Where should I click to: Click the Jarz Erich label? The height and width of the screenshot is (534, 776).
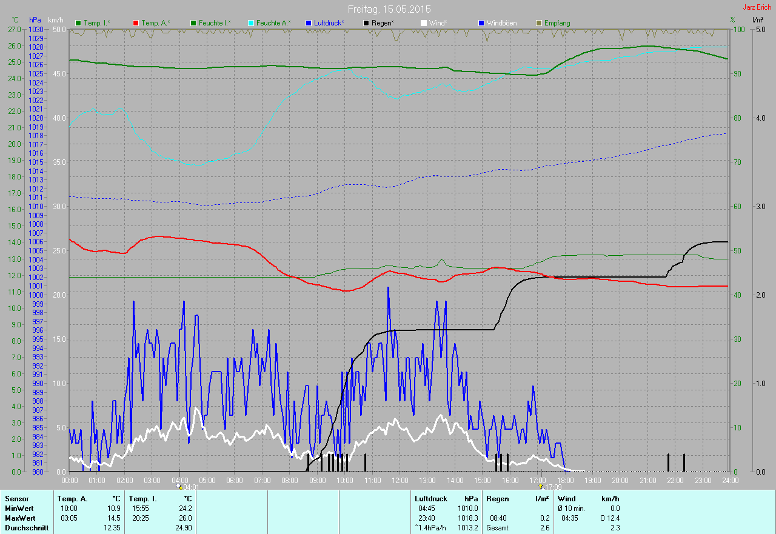[757, 7]
